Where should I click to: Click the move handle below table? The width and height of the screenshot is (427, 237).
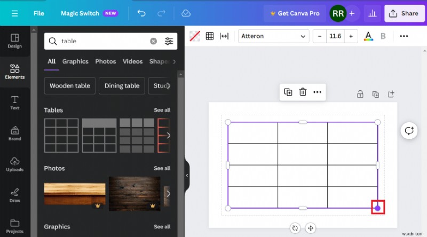coord(311,228)
